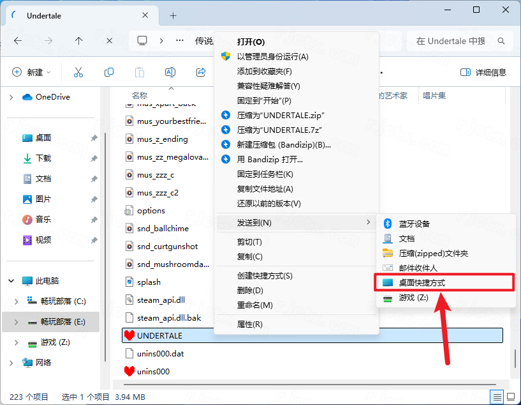This screenshot has width=521, height=405.
Task: Click 重命名(M) in context menu
Action: tap(297, 305)
